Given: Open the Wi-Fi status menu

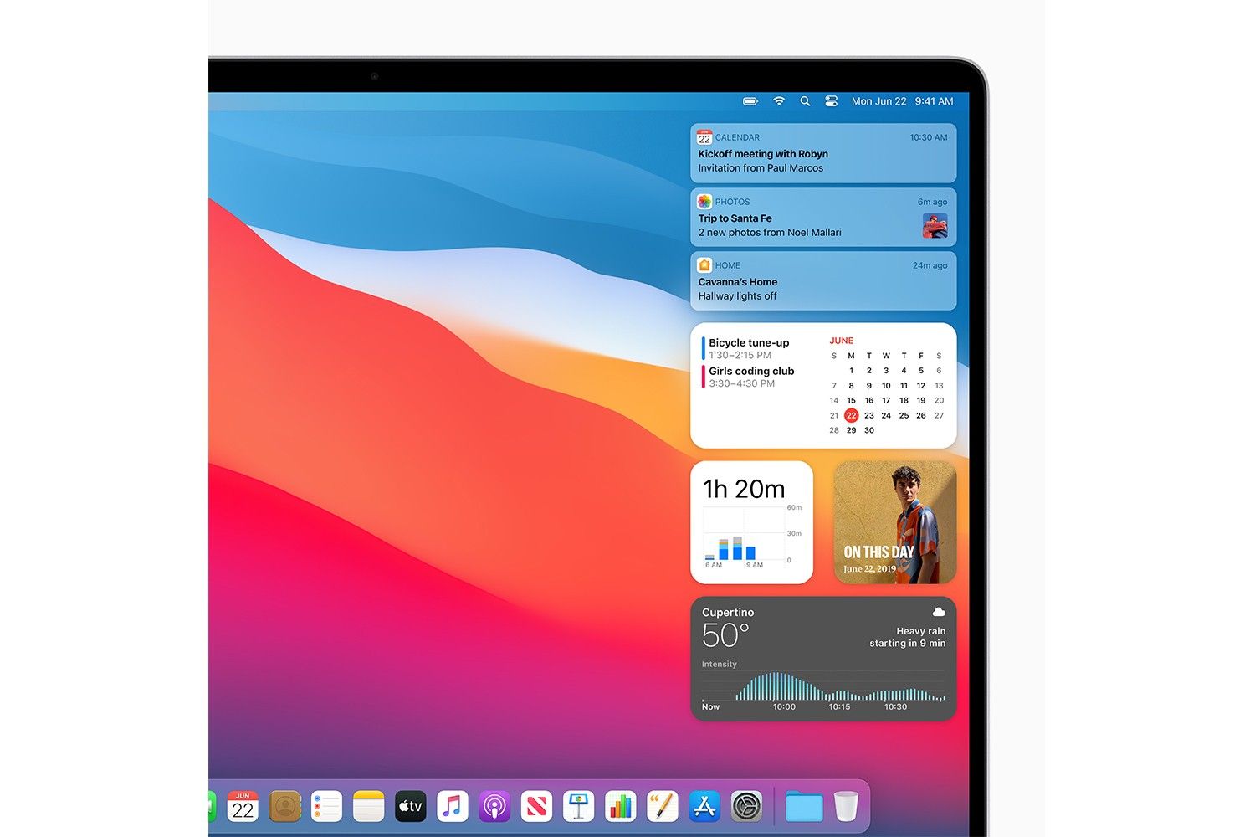Looking at the screenshot, I should 779,101.
